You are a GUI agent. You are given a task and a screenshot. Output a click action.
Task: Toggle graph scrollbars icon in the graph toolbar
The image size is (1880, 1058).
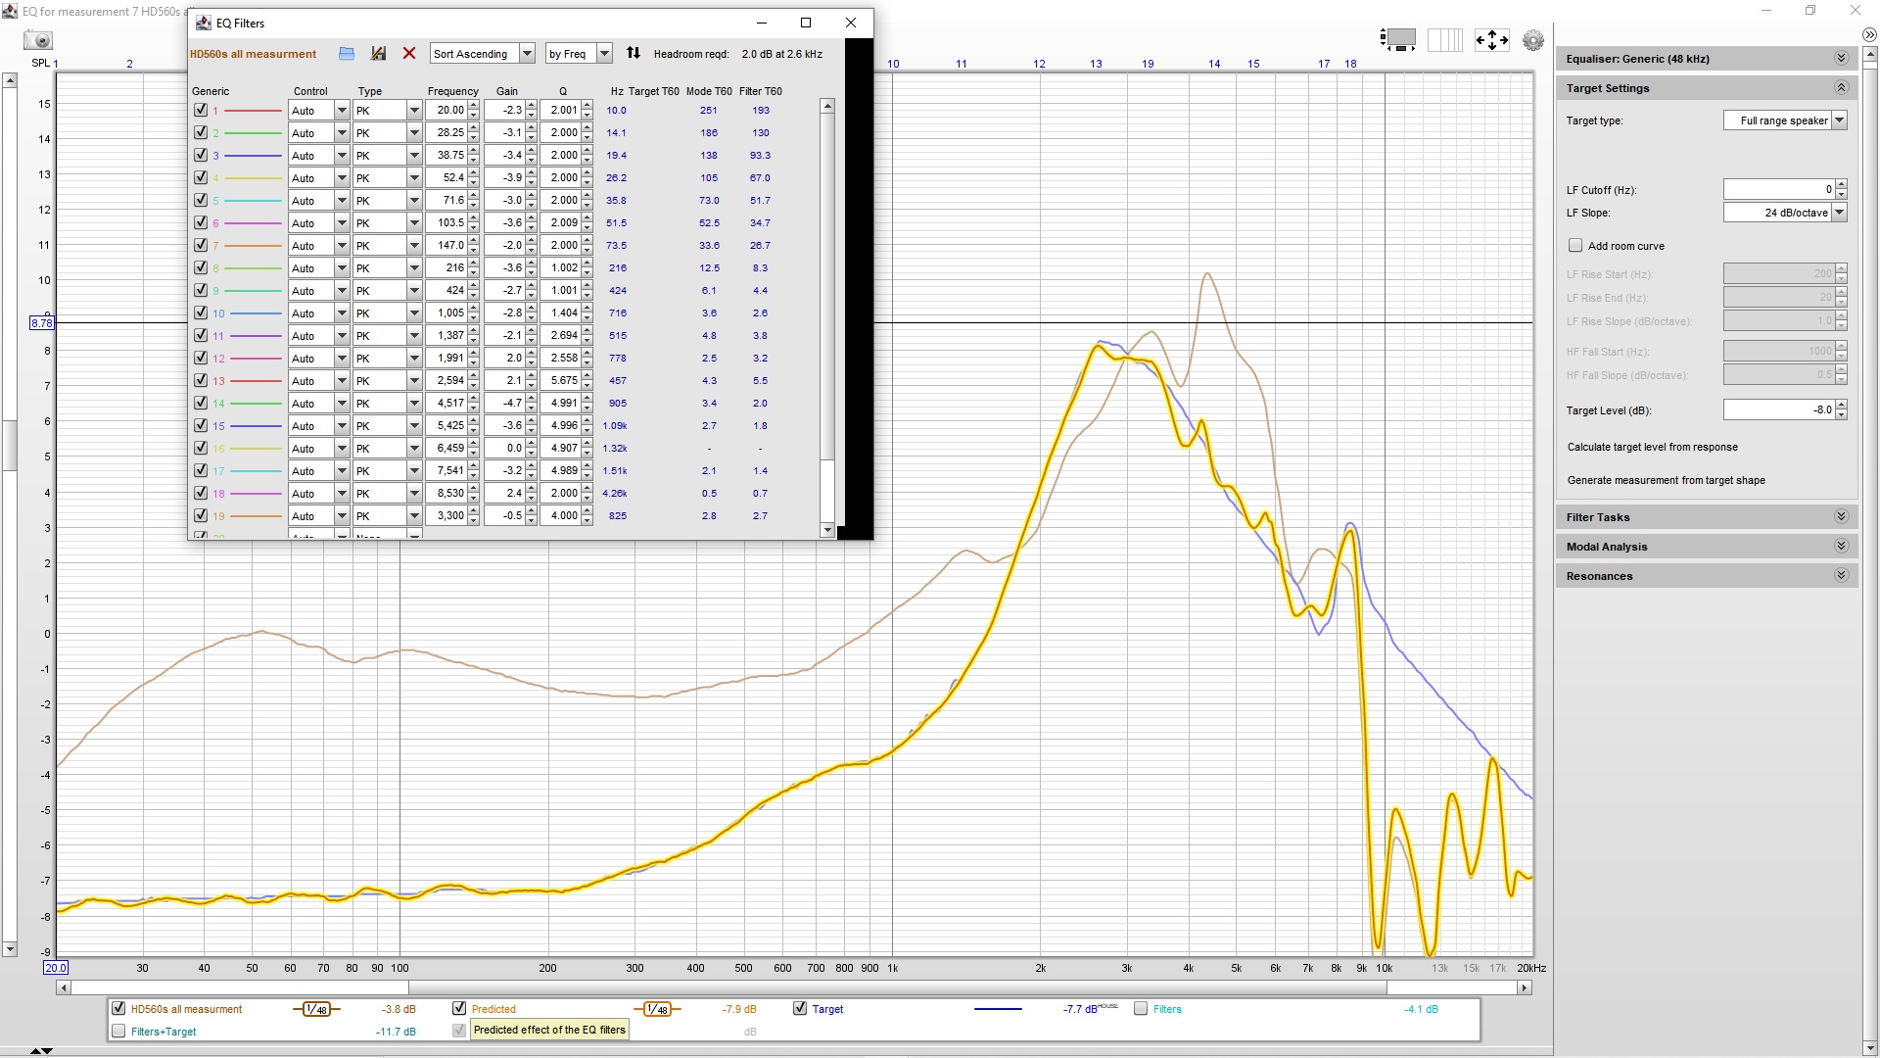point(1398,39)
